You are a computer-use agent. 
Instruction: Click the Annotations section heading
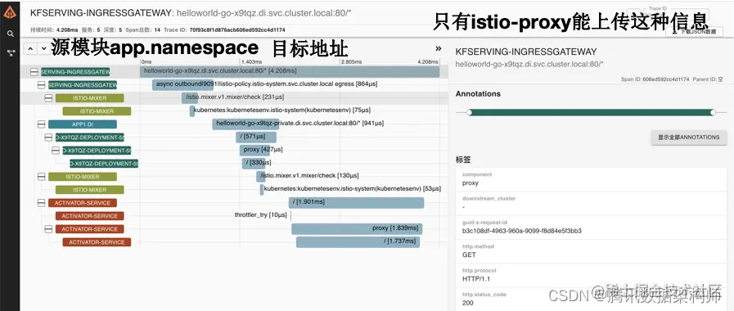click(478, 93)
